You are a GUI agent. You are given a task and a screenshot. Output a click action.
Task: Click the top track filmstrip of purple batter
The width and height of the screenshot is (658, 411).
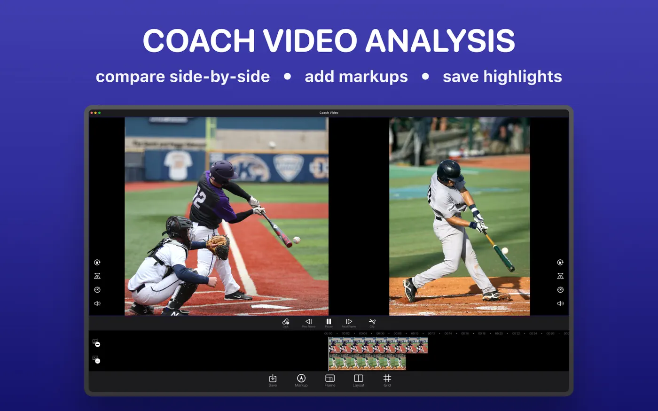click(378, 345)
